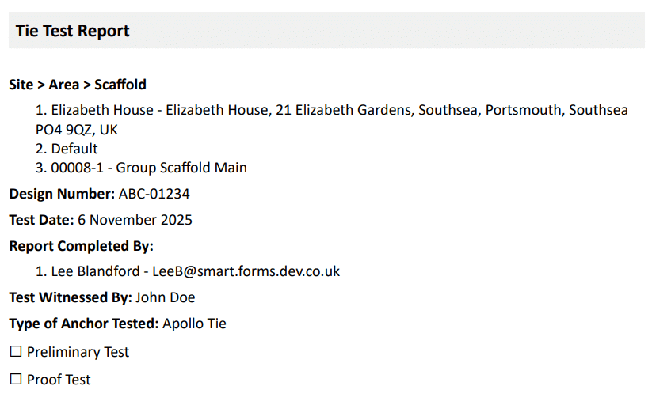Click the Type of Anchor Tested label
The height and width of the screenshot is (405, 652).
pyautogui.click(x=84, y=324)
